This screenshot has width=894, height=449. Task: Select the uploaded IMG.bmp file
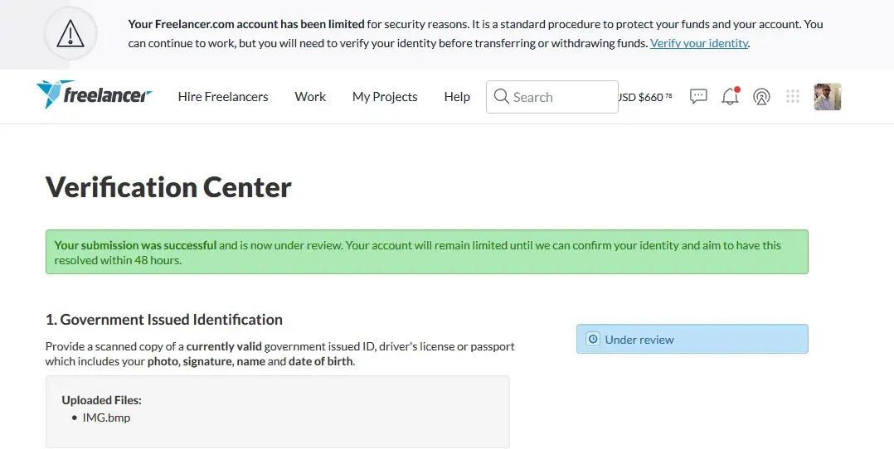tap(106, 418)
